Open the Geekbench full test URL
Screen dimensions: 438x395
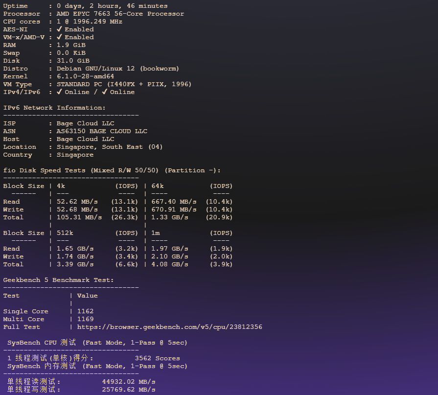(169, 327)
